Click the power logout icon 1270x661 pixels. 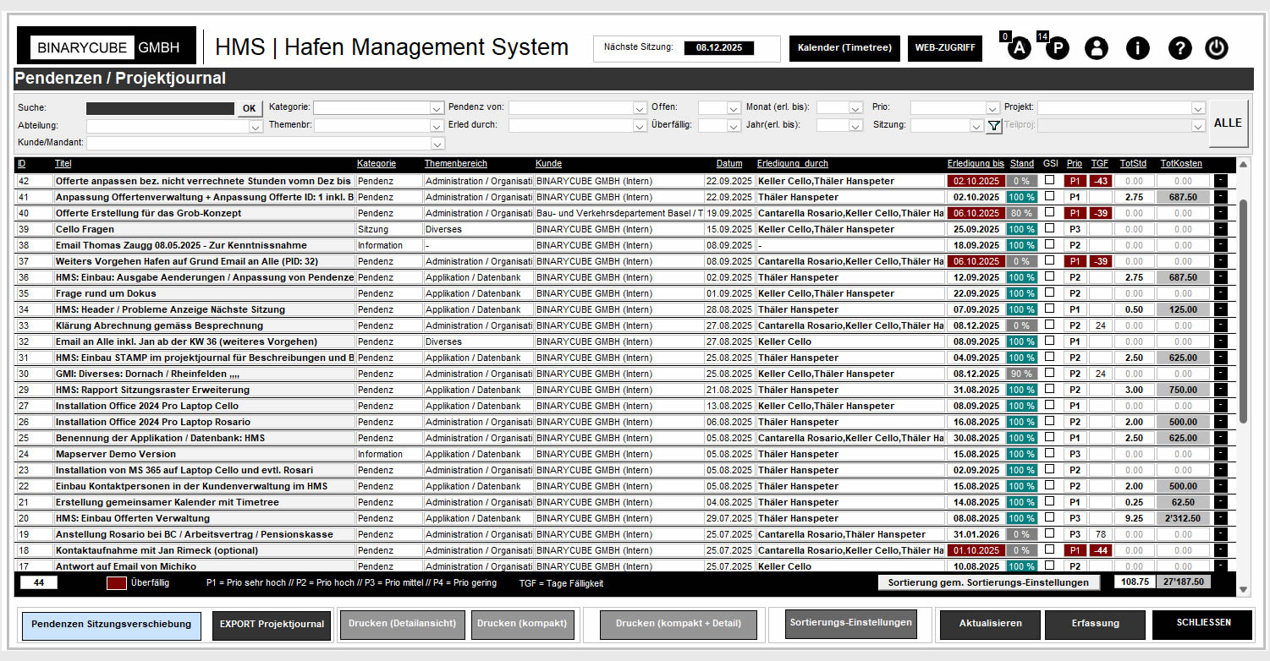pyautogui.click(x=1217, y=48)
